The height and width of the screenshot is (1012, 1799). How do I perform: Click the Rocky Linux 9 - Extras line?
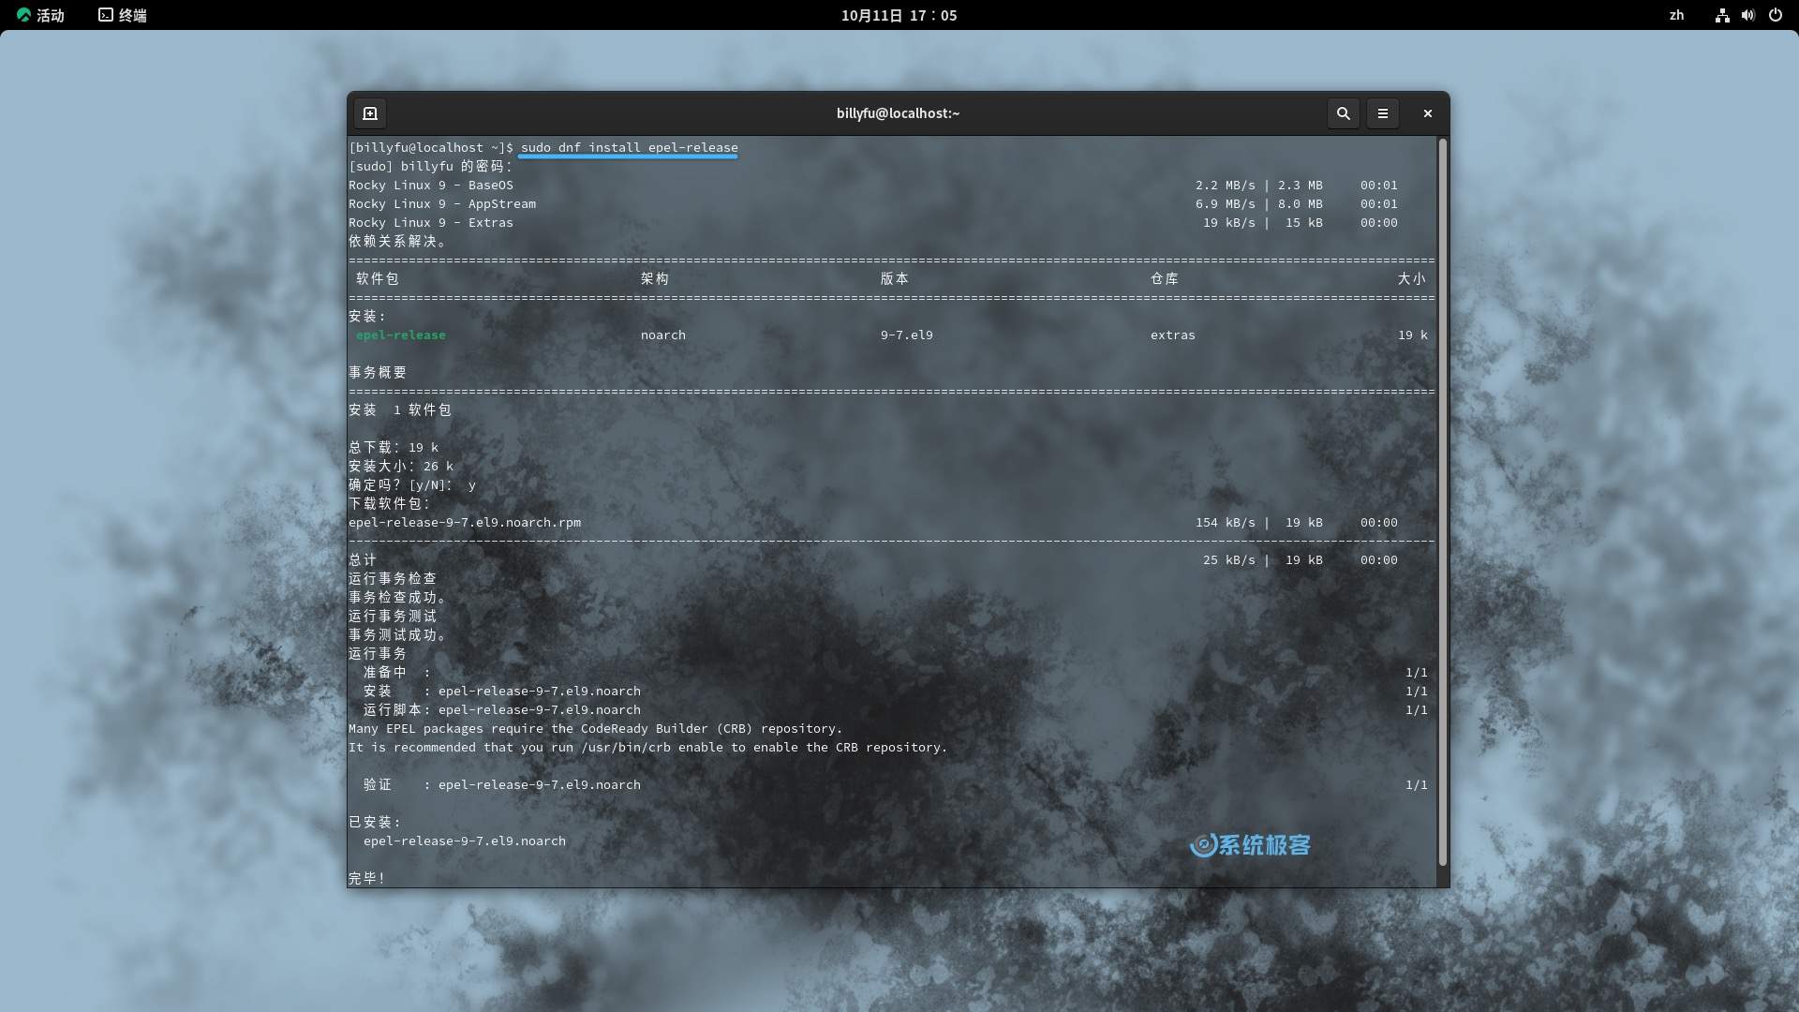tap(872, 223)
